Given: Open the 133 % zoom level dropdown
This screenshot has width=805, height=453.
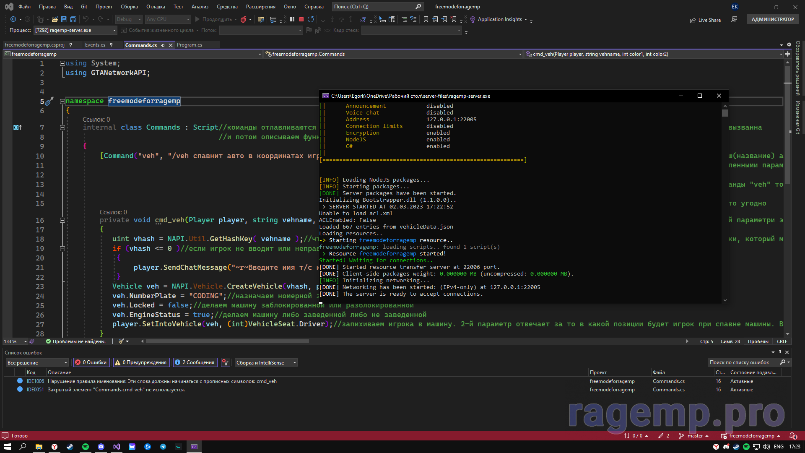Looking at the screenshot, I should point(16,341).
